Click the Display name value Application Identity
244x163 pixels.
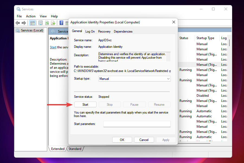pyautogui.click(x=110, y=47)
